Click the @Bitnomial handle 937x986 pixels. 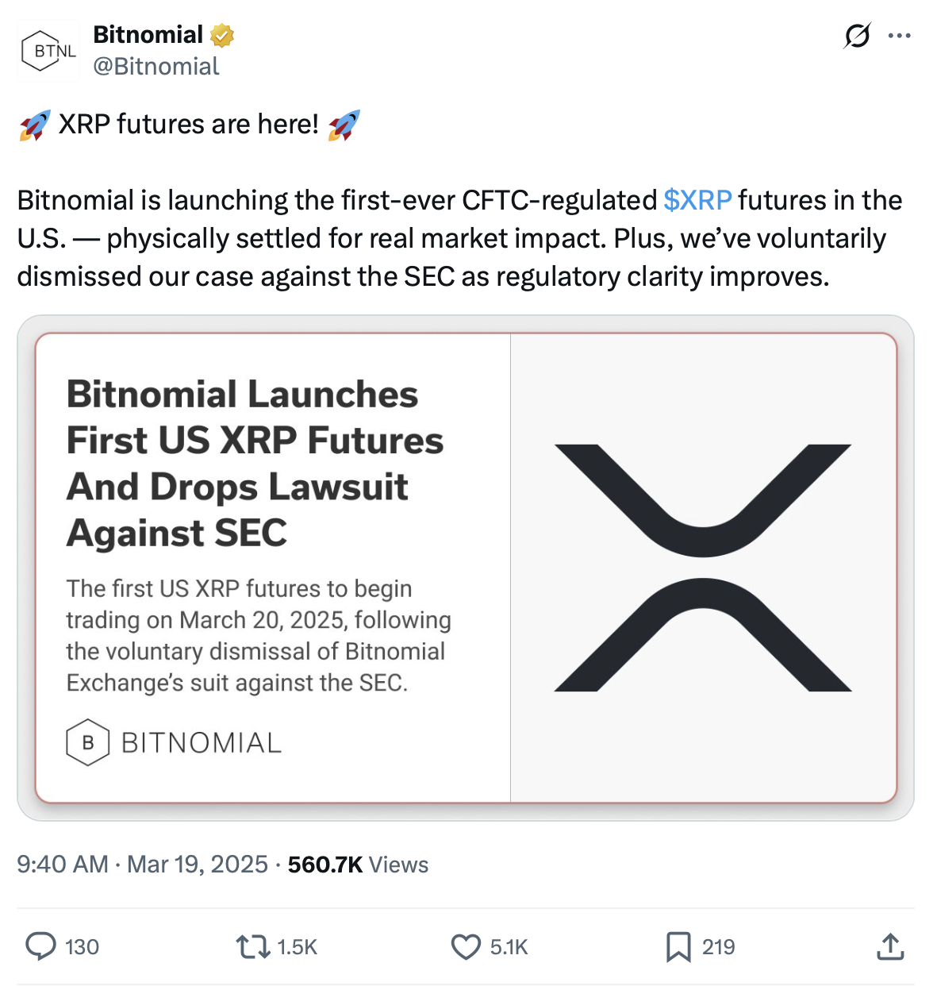(x=157, y=67)
